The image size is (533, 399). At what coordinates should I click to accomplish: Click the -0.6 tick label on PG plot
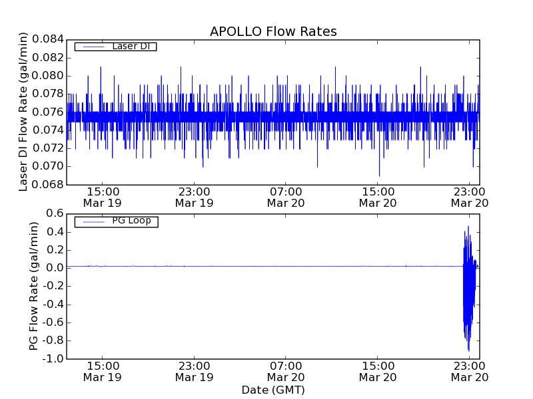(53, 323)
